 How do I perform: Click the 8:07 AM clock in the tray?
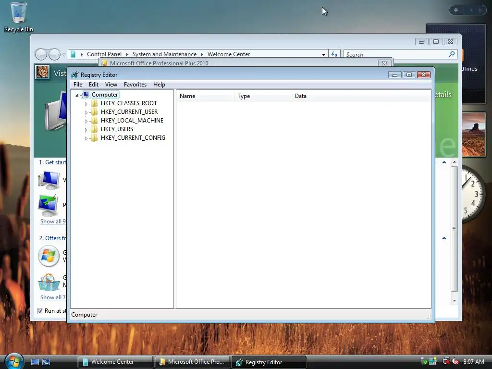click(x=474, y=362)
